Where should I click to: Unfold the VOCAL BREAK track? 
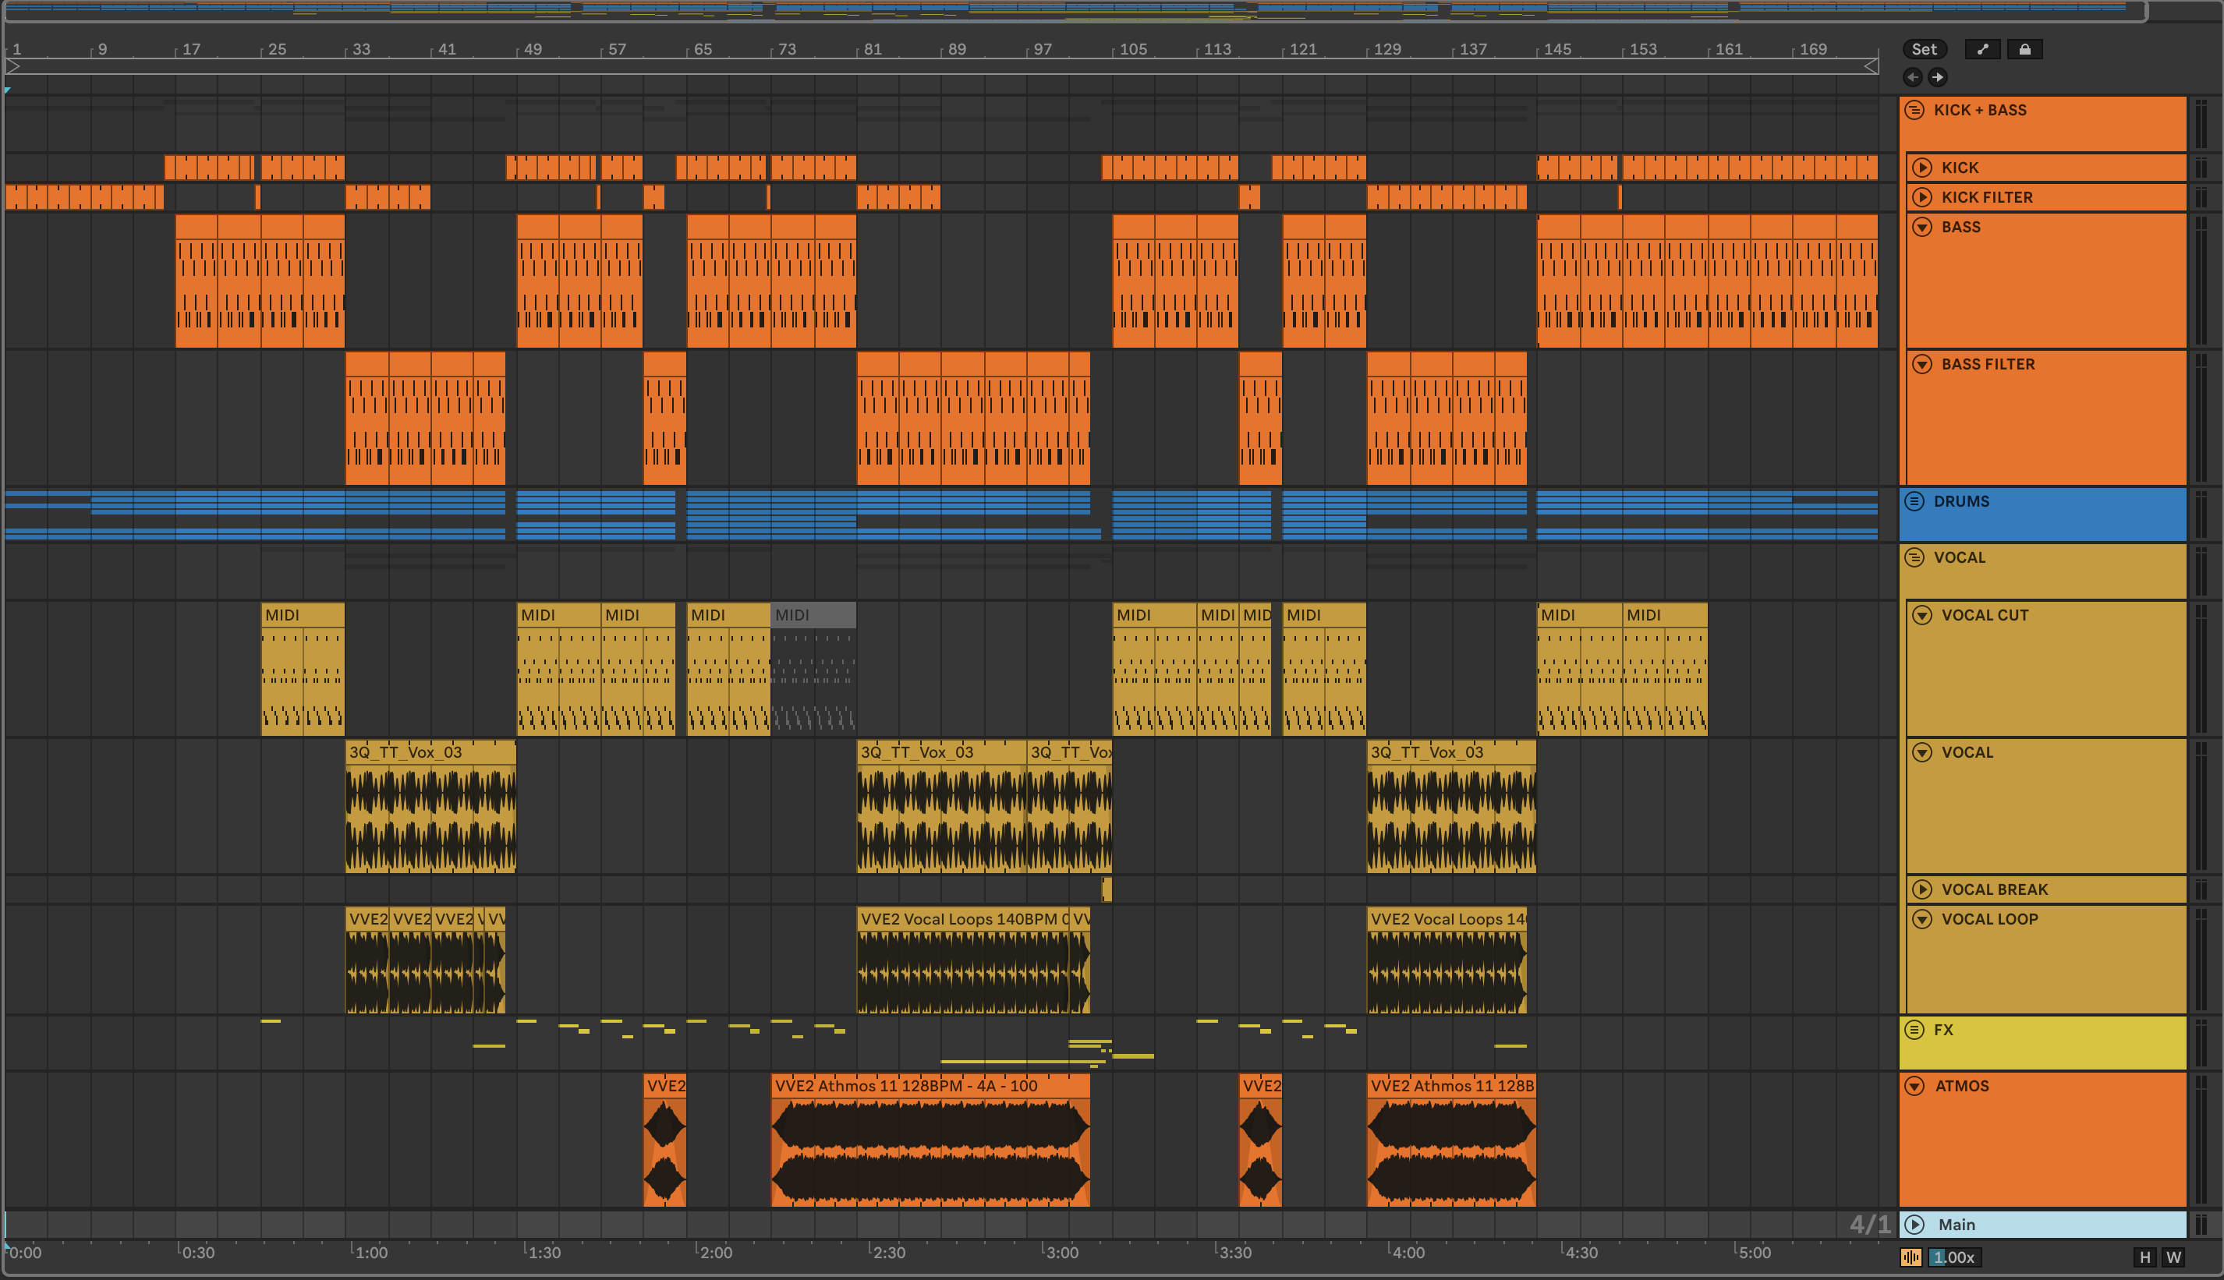[1922, 889]
